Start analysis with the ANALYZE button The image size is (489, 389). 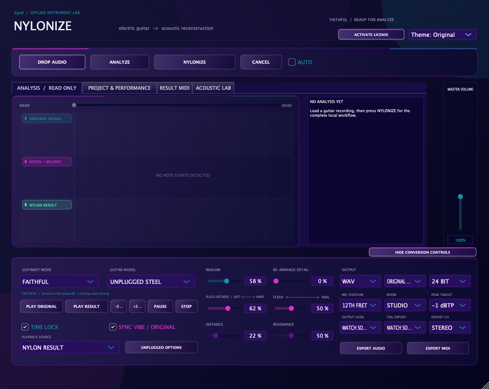(120, 62)
